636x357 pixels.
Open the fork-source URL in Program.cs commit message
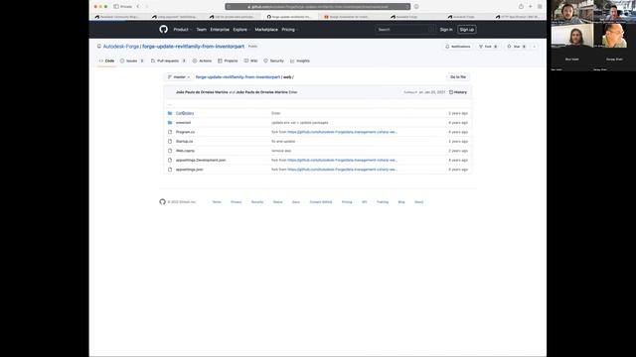tap(342, 132)
